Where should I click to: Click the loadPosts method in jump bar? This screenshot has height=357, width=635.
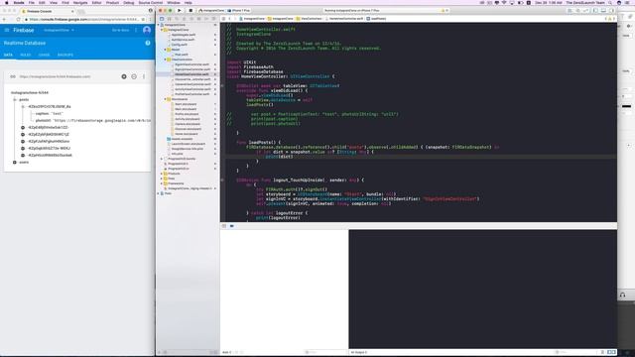click(377, 19)
